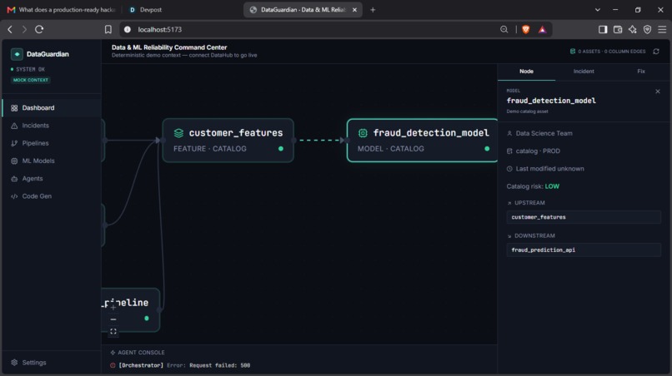Click the Incidents warning icon

click(x=14, y=126)
